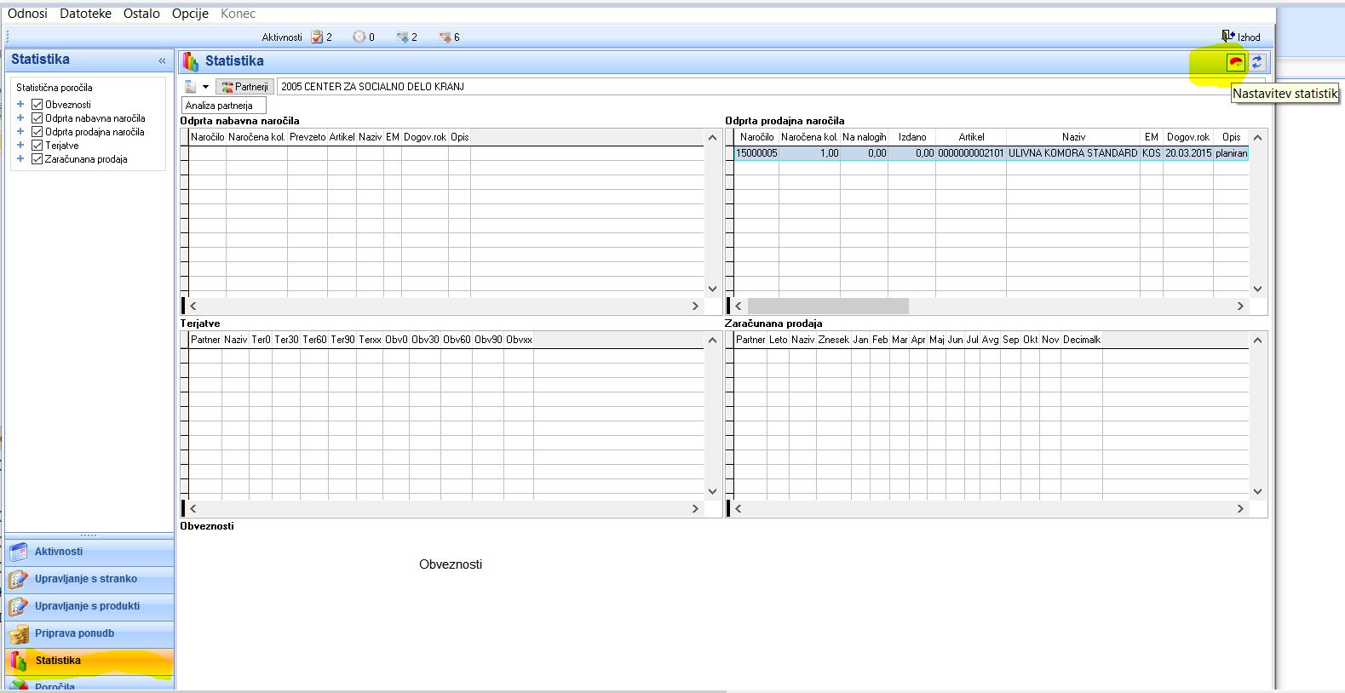Uncheck Odprta nabavna naročila checkbox
The height and width of the screenshot is (693, 1345).
(37, 118)
